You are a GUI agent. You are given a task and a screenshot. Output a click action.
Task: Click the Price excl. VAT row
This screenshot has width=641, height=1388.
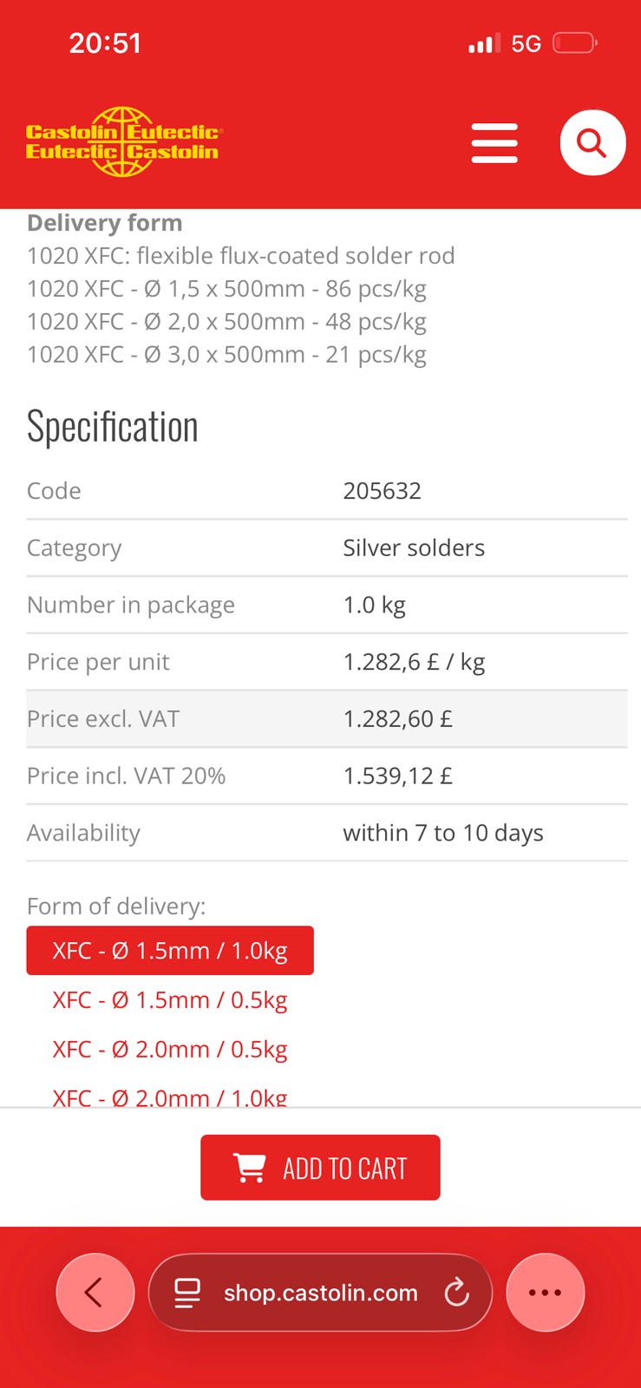[x=326, y=719]
